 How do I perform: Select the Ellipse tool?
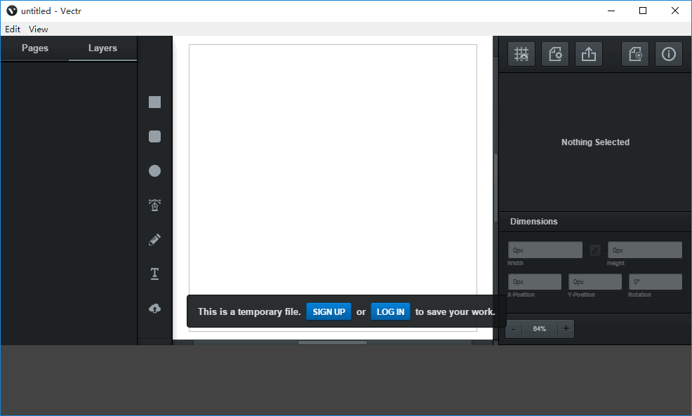point(154,170)
